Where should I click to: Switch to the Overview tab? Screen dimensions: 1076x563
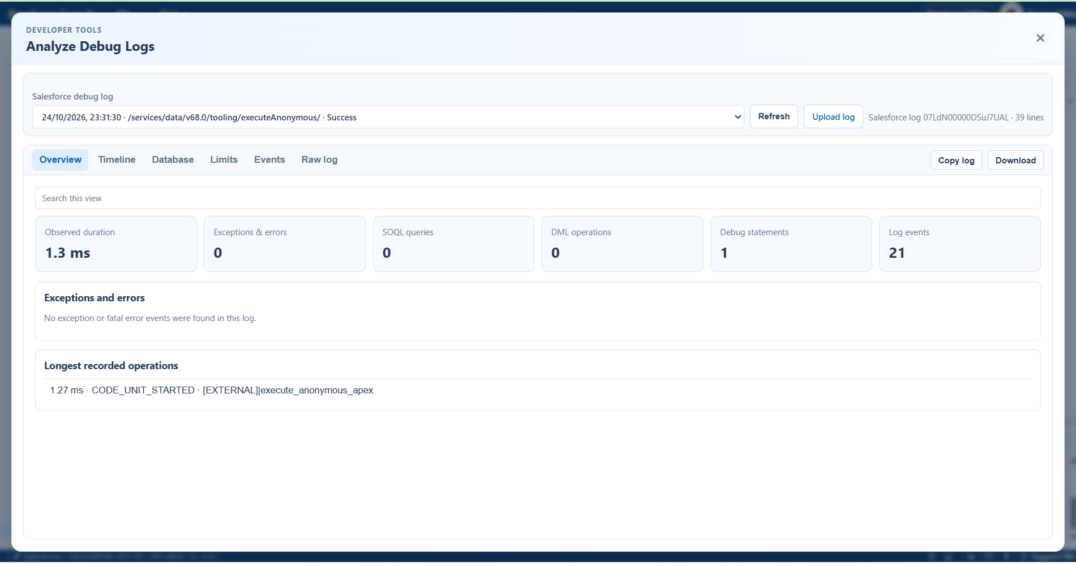pyautogui.click(x=60, y=159)
